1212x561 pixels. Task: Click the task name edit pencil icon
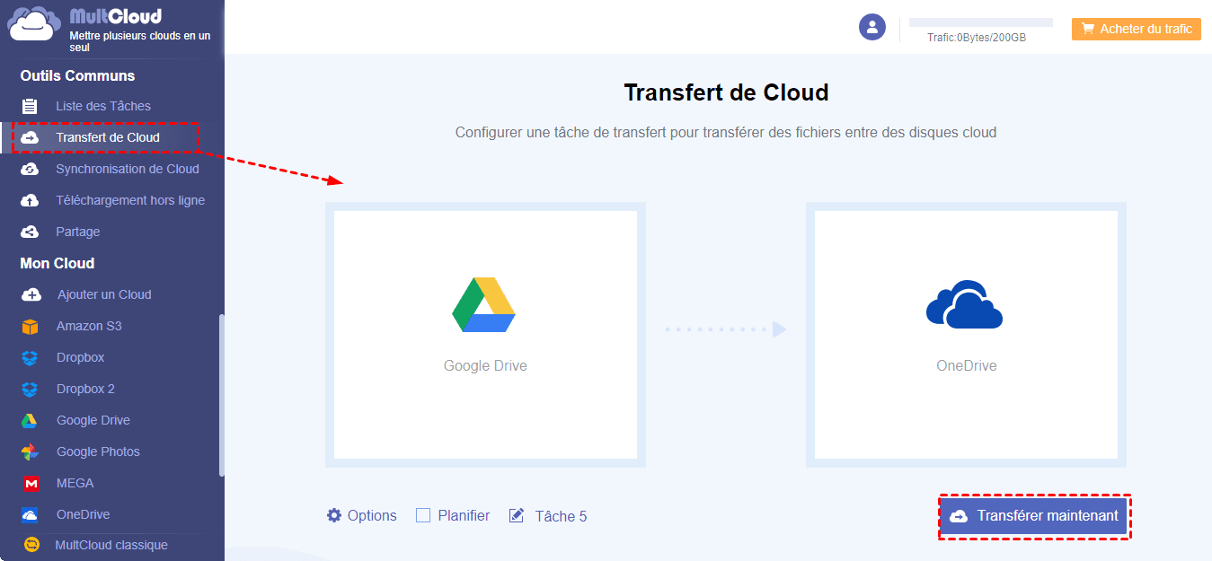pyautogui.click(x=517, y=515)
